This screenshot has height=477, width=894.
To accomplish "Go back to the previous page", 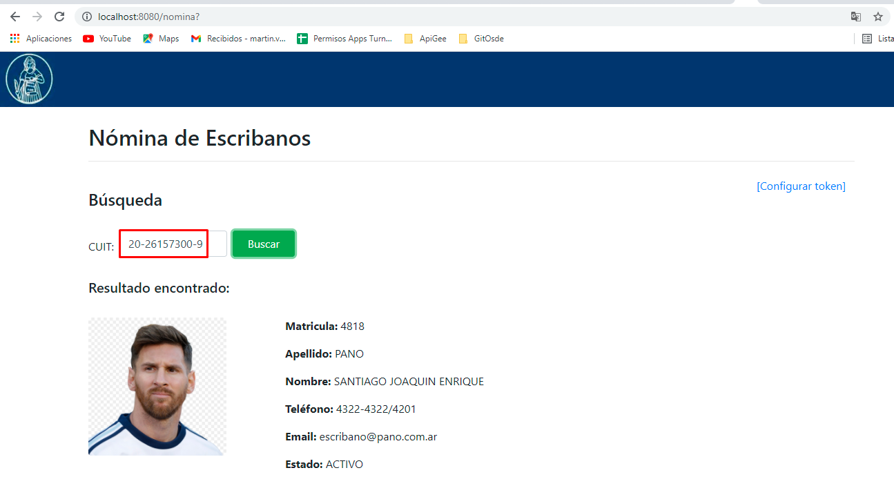I will click(14, 16).
